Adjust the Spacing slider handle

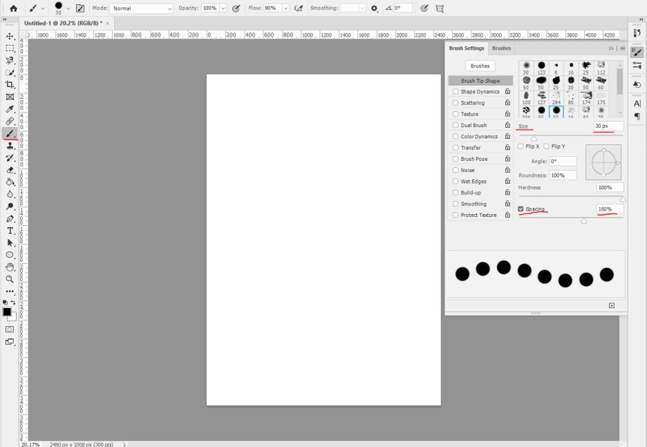point(584,221)
